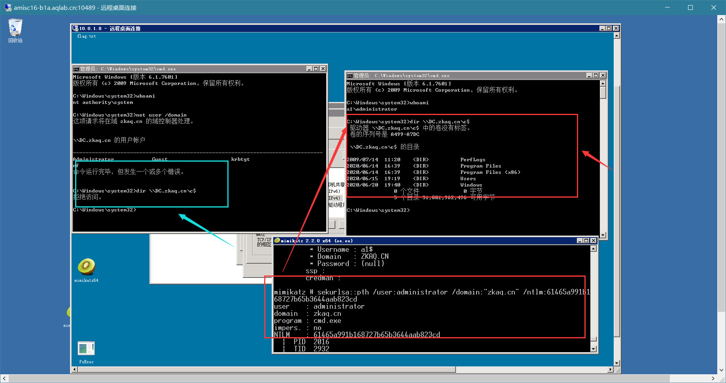Click 'program : cmd.exe' line in mimikatz
Image resolution: width=726 pixels, height=383 pixels.
point(308,321)
